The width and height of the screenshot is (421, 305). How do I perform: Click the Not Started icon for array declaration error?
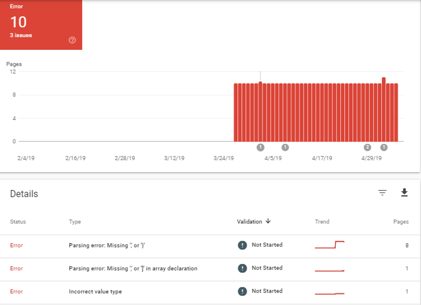click(x=242, y=268)
